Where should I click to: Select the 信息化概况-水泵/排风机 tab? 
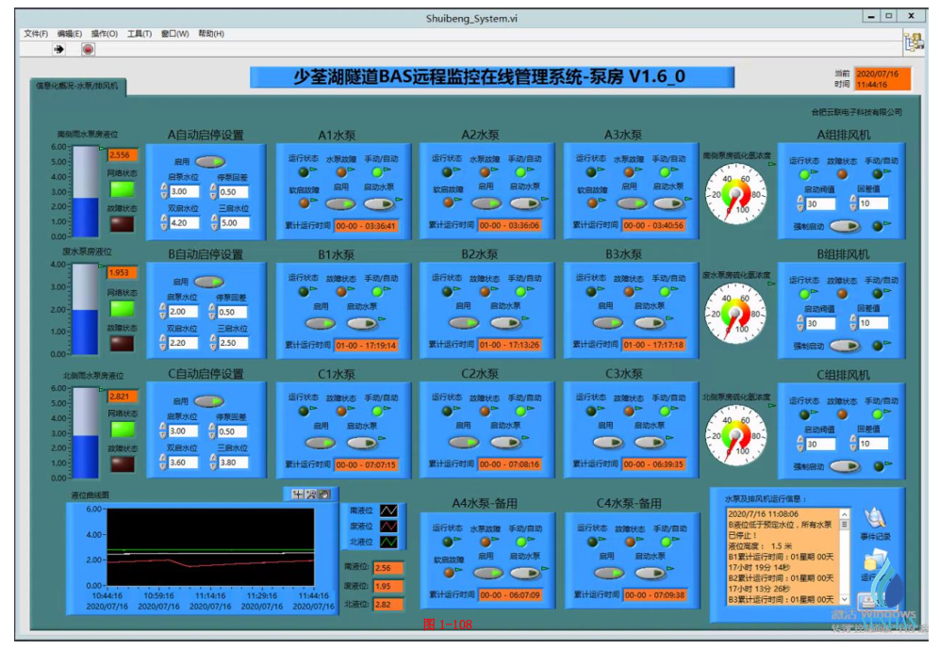(77, 85)
